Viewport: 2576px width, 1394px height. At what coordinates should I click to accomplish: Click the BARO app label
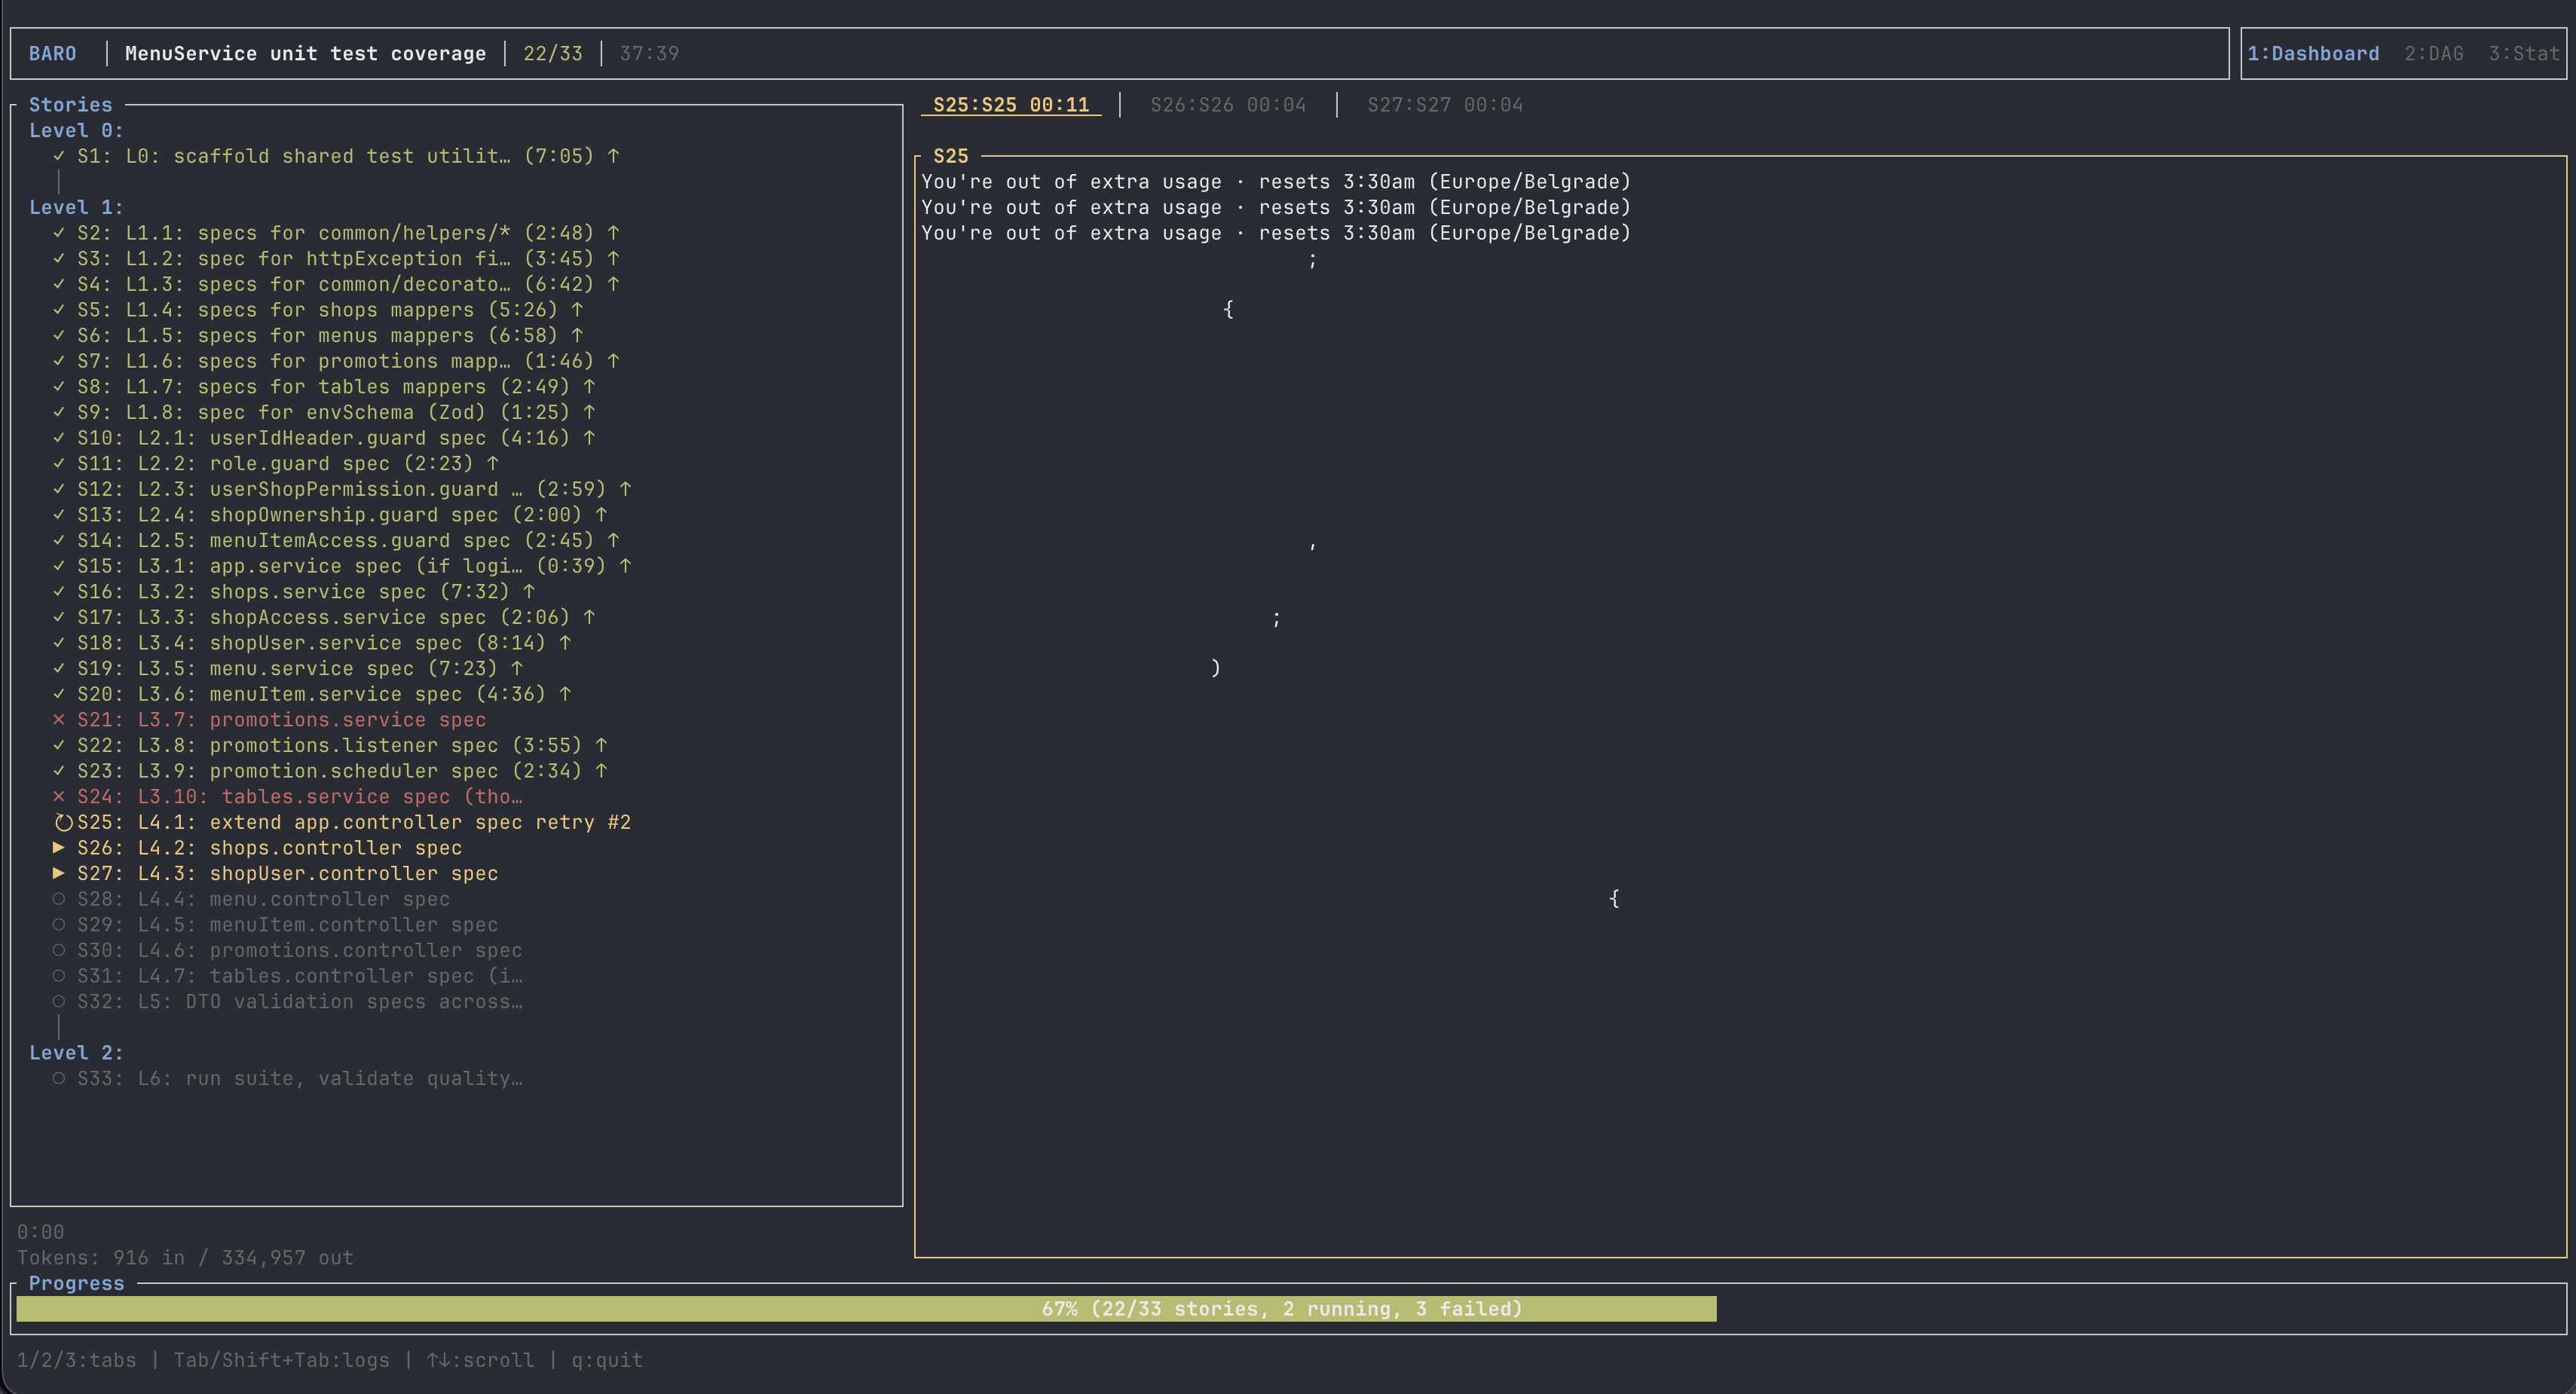52,54
